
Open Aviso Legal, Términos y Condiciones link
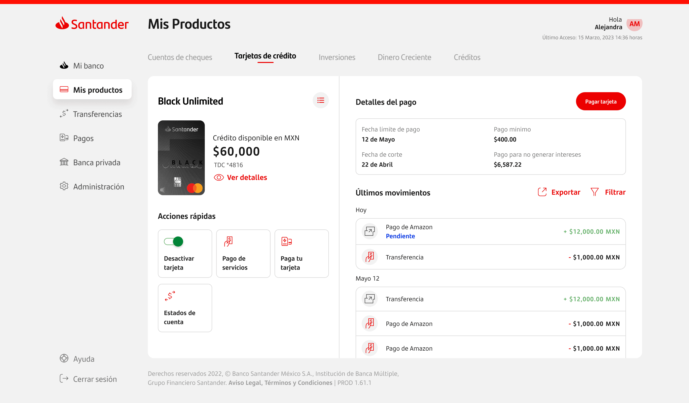280,383
